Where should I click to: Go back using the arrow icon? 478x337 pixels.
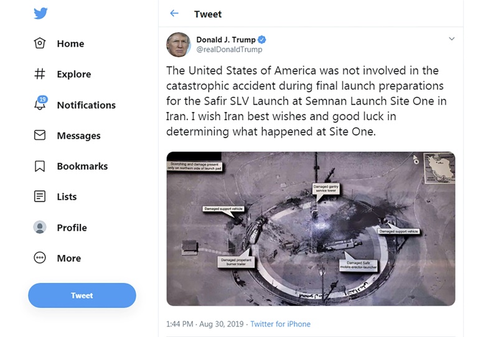point(174,14)
